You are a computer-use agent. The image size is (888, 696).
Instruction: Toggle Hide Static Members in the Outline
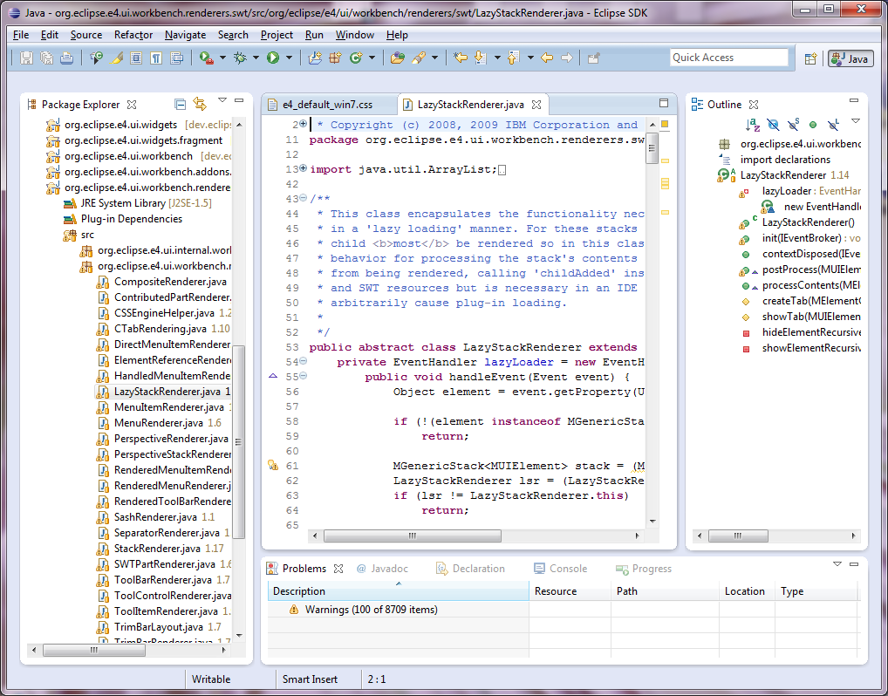click(x=793, y=124)
